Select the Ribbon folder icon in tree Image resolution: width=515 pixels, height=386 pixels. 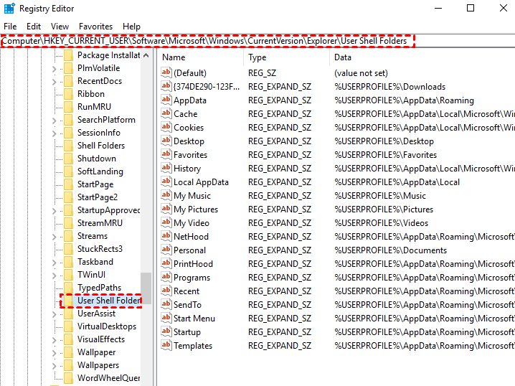pos(68,94)
